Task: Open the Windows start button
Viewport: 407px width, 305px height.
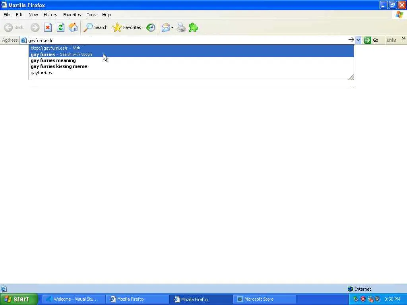Action: [x=19, y=299]
